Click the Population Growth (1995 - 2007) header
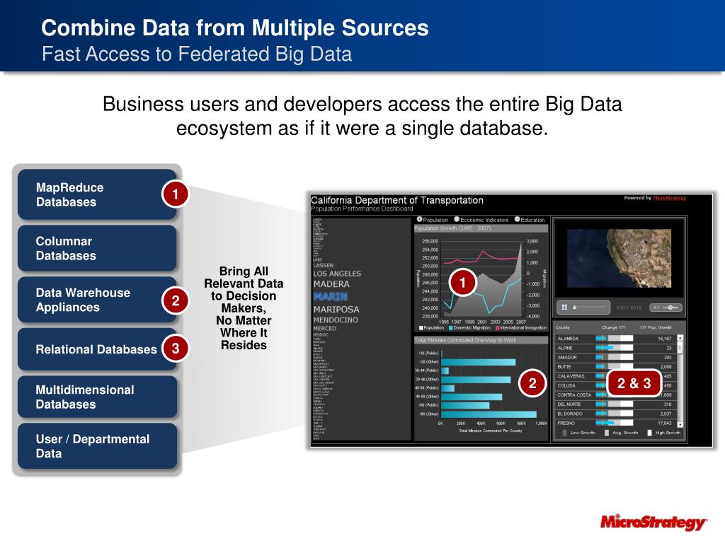725x543 pixels. (x=481, y=228)
